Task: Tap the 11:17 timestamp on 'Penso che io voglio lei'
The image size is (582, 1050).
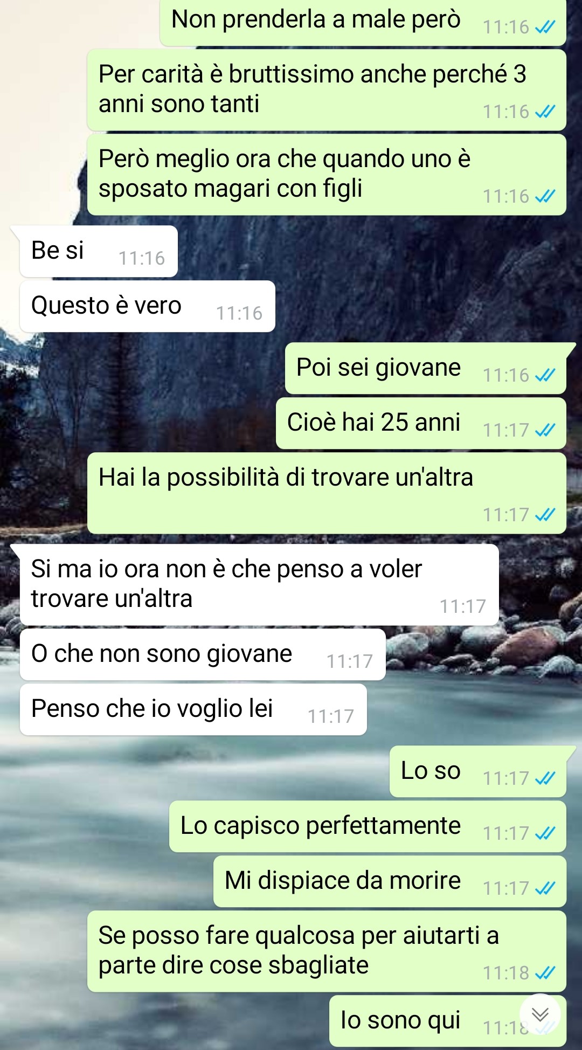Action: (x=331, y=716)
